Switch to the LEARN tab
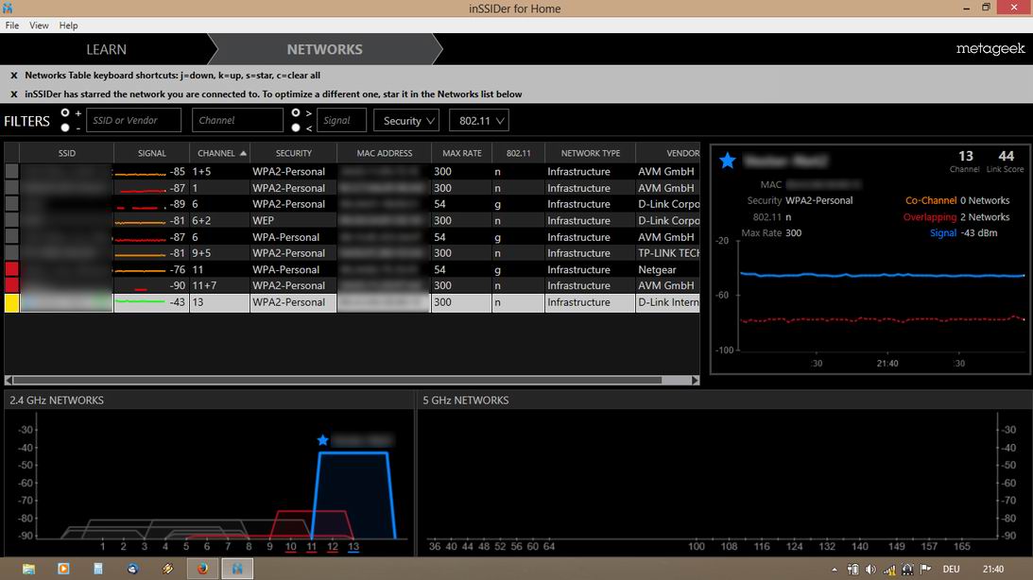 [106, 49]
